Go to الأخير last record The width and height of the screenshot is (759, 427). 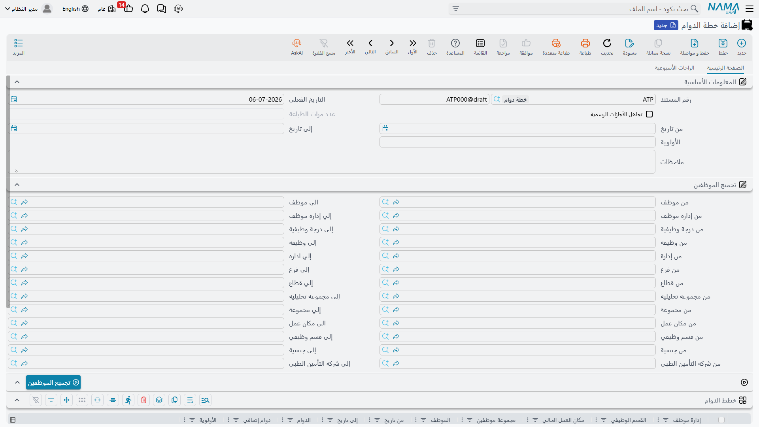(350, 47)
